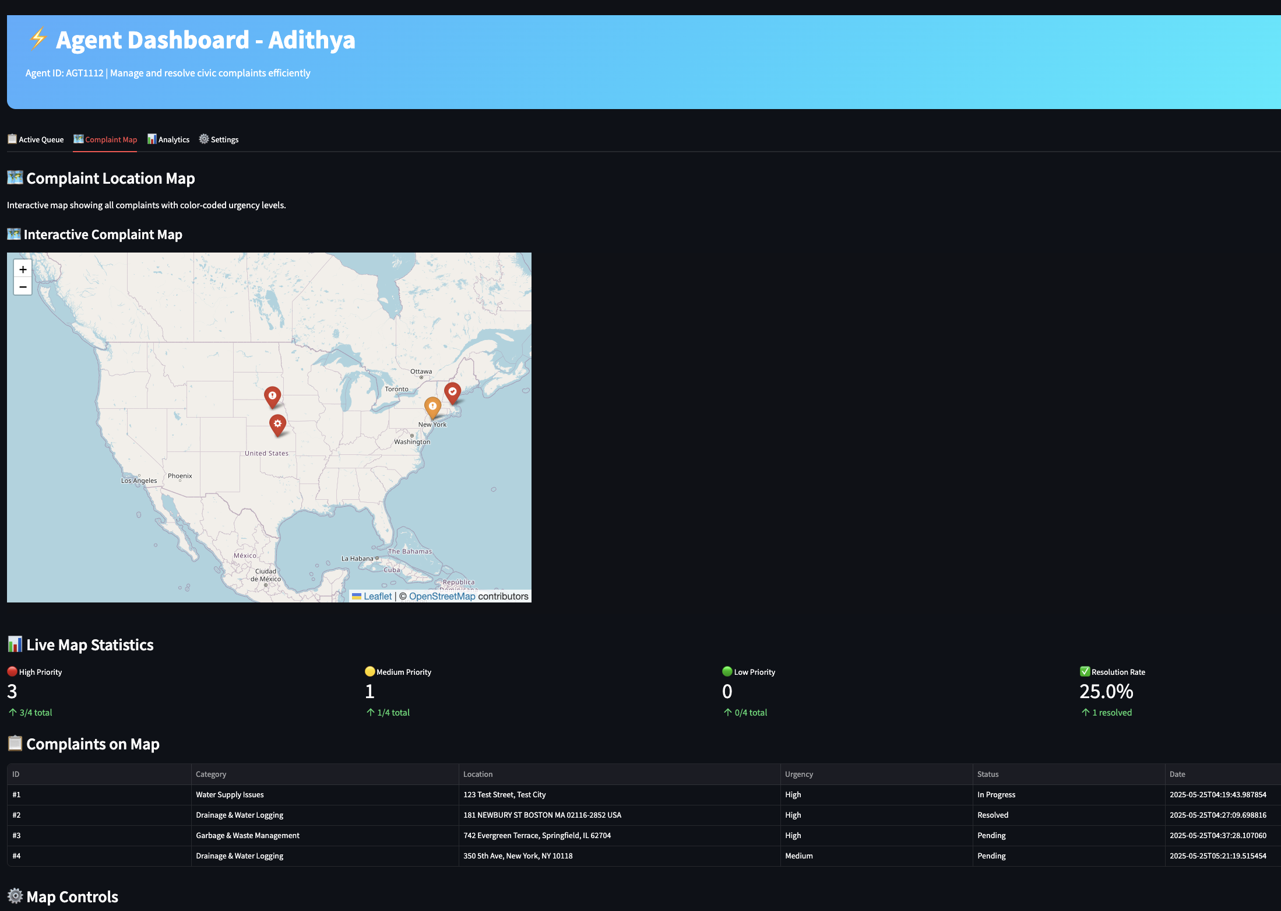Click the Resolution Rate checkmark icon

point(1086,671)
